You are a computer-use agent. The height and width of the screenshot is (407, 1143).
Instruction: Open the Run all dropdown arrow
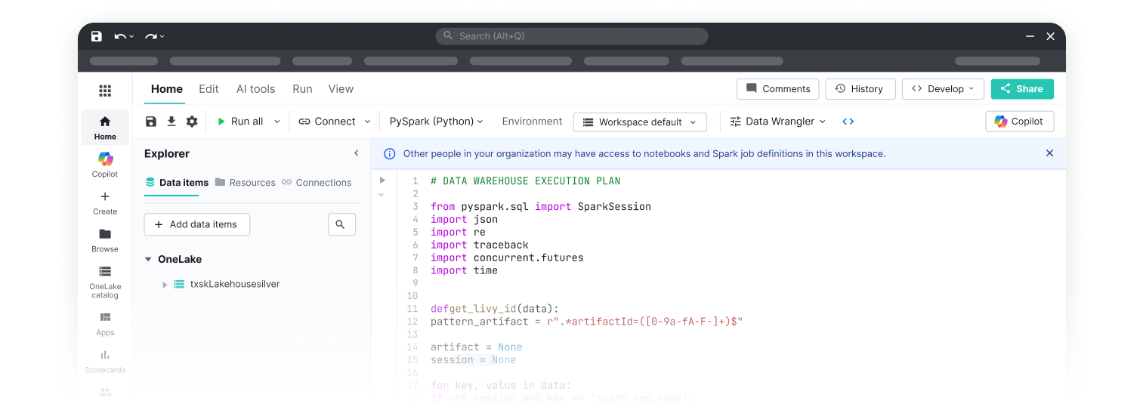[x=277, y=122]
